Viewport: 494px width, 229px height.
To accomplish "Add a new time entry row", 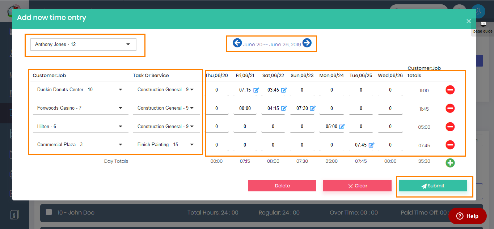I will click(450, 163).
